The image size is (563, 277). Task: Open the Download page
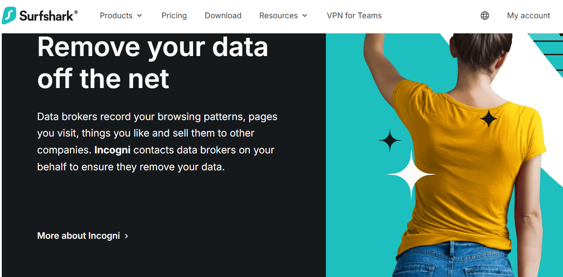(x=223, y=16)
